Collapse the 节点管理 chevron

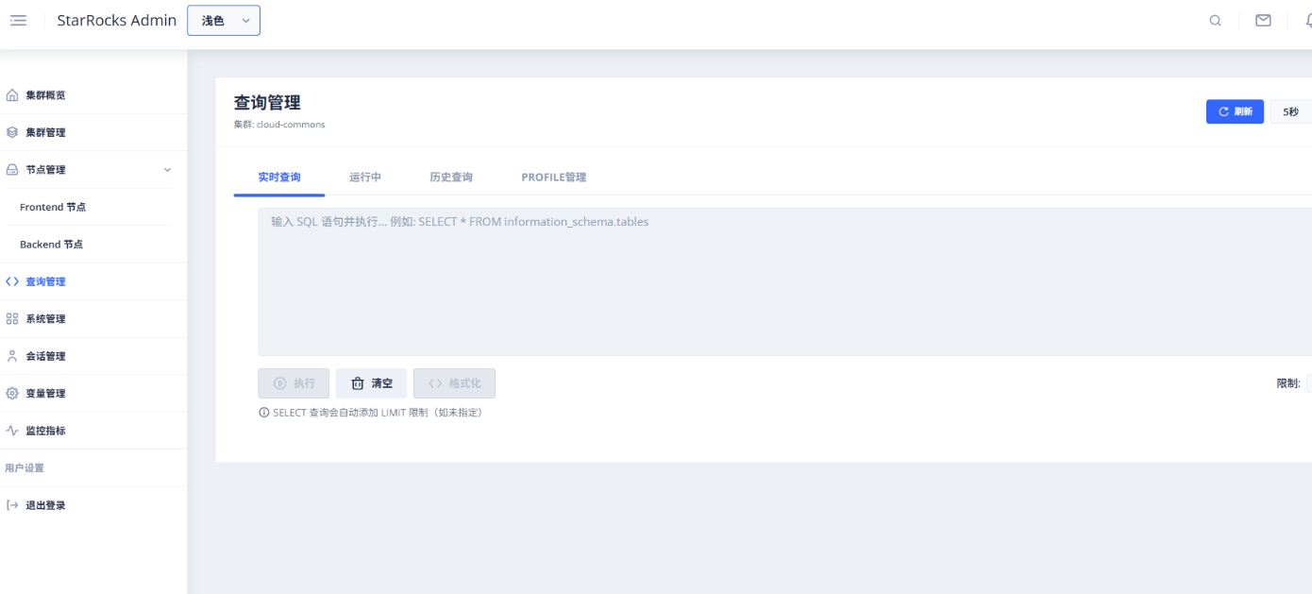pyautogui.click(x=168, y=170)
